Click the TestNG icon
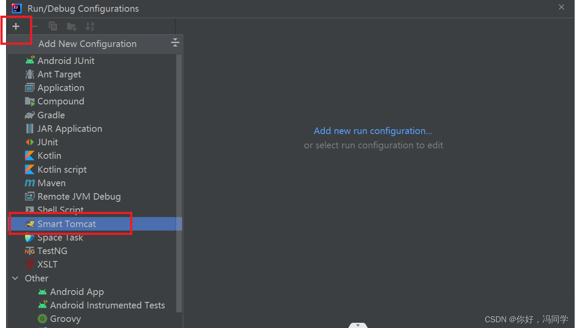Viewport: 575px width, 328px height. pyautogui.click(x=30, y=251)
